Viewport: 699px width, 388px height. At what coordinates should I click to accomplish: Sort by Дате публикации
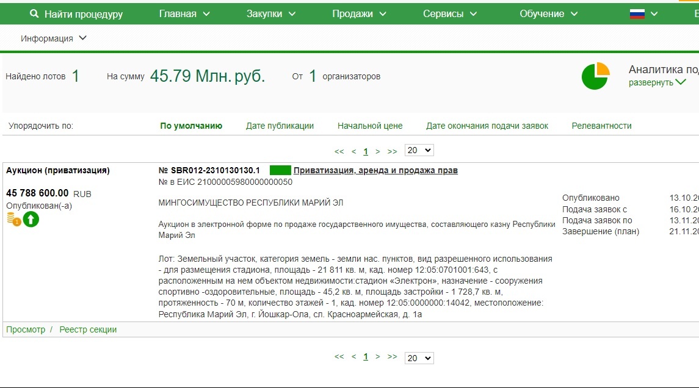pos(280,126)
